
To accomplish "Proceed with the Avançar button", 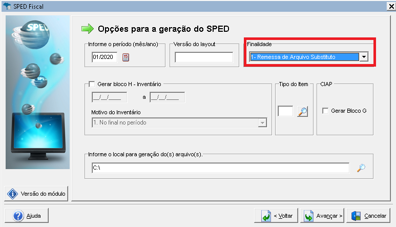I will [x=322, y=216].
